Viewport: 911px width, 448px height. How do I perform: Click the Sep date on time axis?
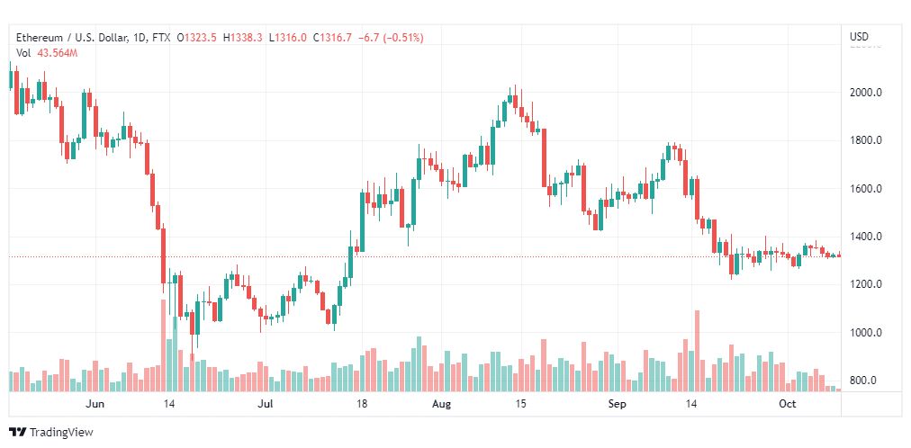pyautogui.click(x=617, y=404)
